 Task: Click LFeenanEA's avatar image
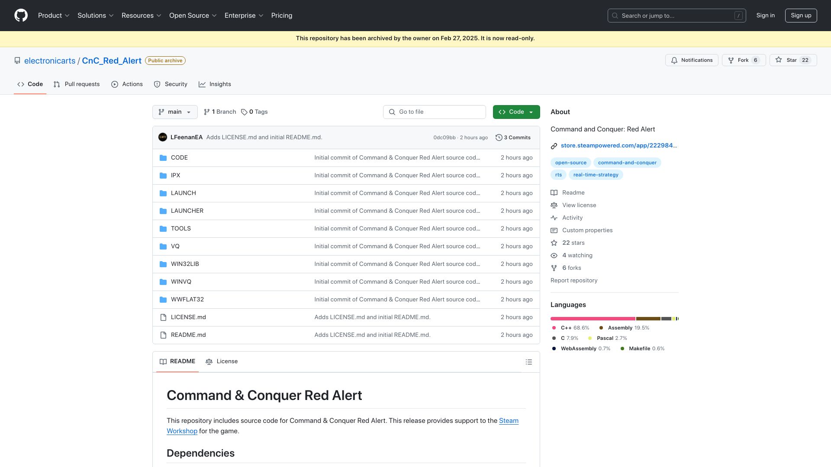pyautogui.click(x=163, y=138)
